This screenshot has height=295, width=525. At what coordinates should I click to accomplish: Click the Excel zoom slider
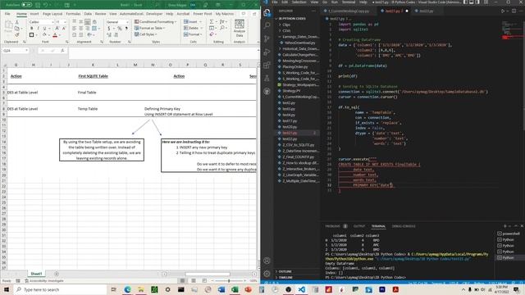point(229,280)
